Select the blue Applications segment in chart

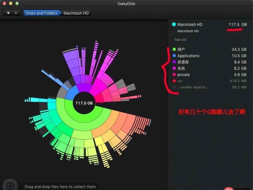tap(71, 93)
